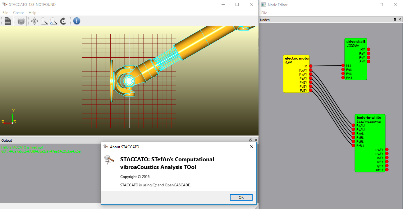Click the FxBU input port on body-in-white
403x209 pixels.
(x=353, y=137)
